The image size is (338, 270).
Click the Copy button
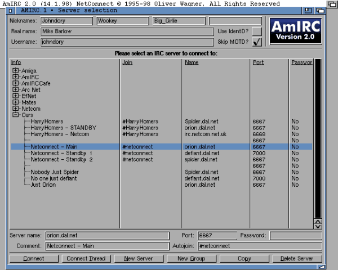click(244, 258)
